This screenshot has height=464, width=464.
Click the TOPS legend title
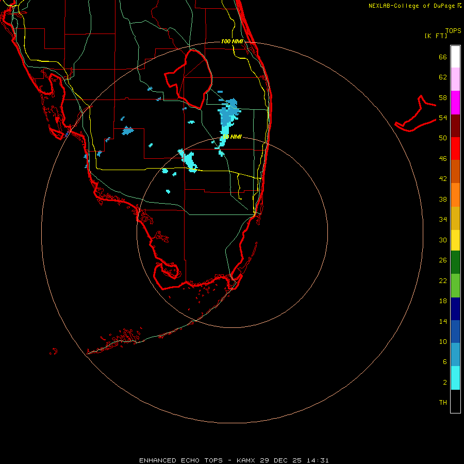453,30
